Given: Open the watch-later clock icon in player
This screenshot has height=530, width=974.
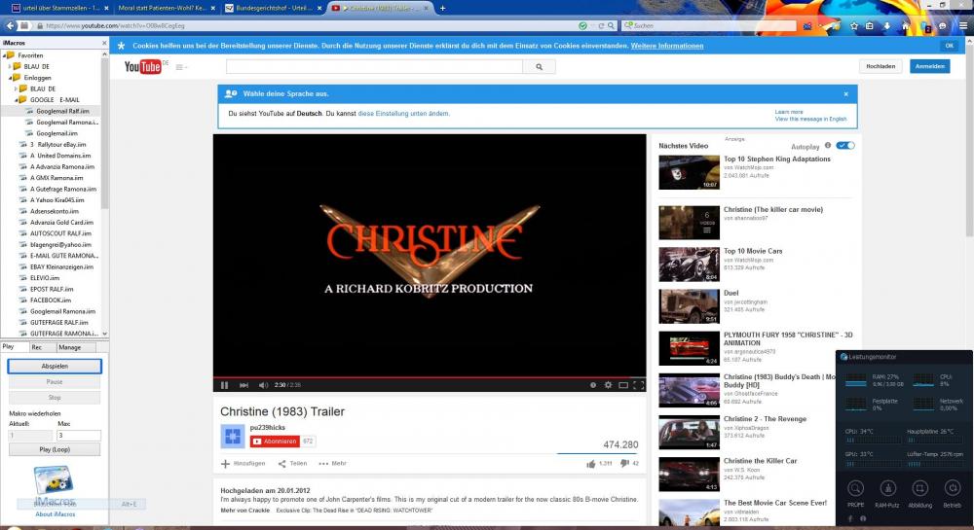Looking at the screenshot, I should pyautogui.click(x=592, y=385).
